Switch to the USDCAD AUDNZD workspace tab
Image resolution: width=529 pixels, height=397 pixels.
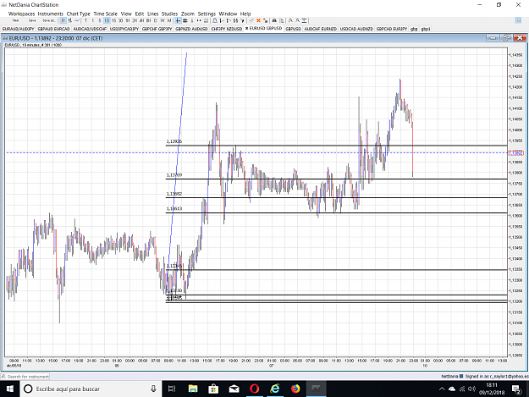tap(356, 29)
